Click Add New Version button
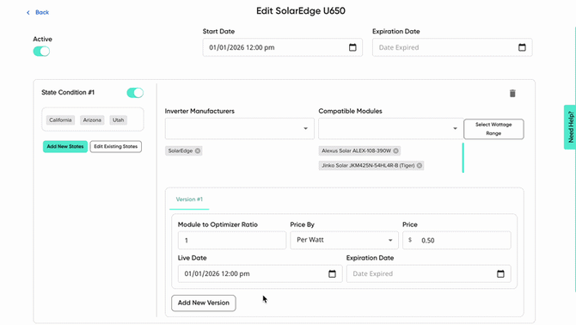576x325 pixels. [204, 303]
